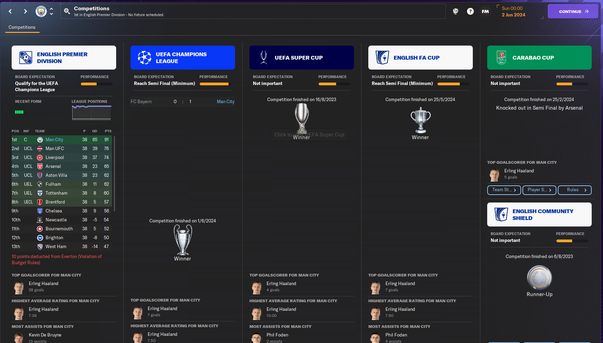
Task: Continue to the next day
Action: pyautogui.click(x=573, y=11)
